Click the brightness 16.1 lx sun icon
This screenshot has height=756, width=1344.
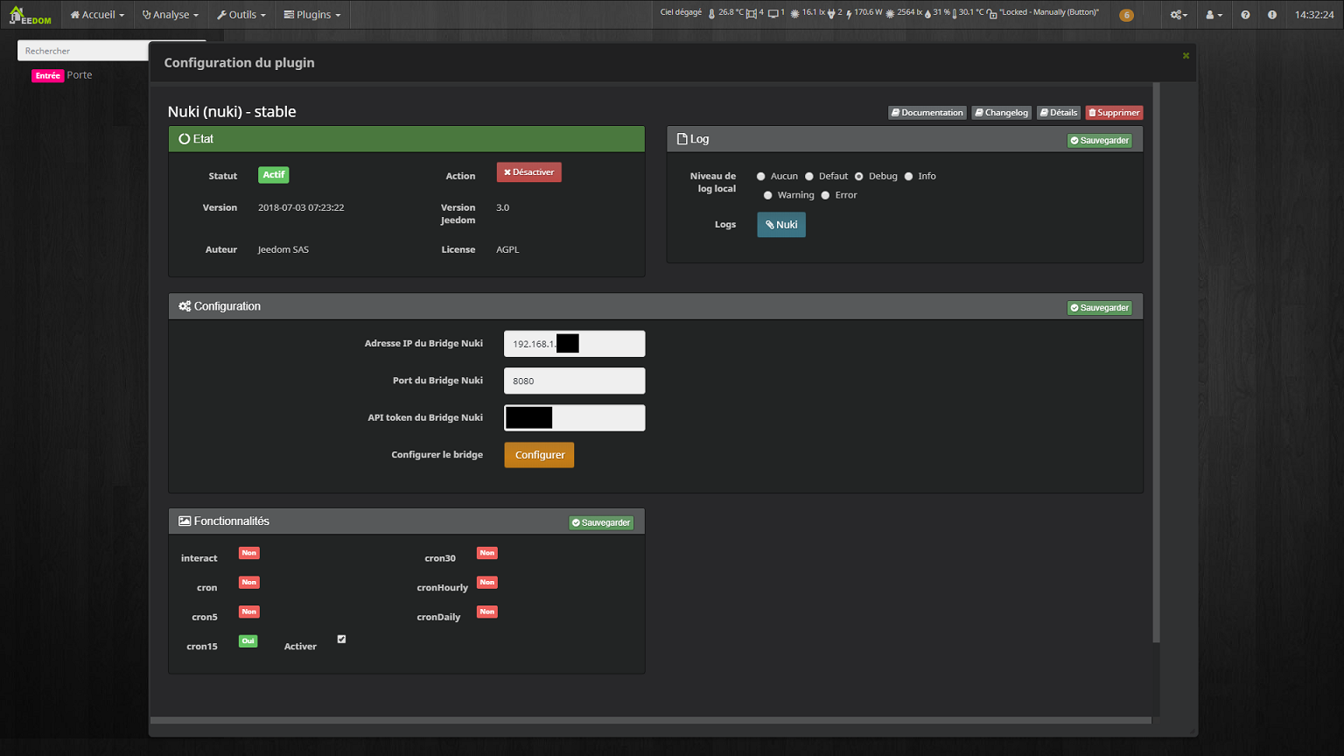(794, 13)
